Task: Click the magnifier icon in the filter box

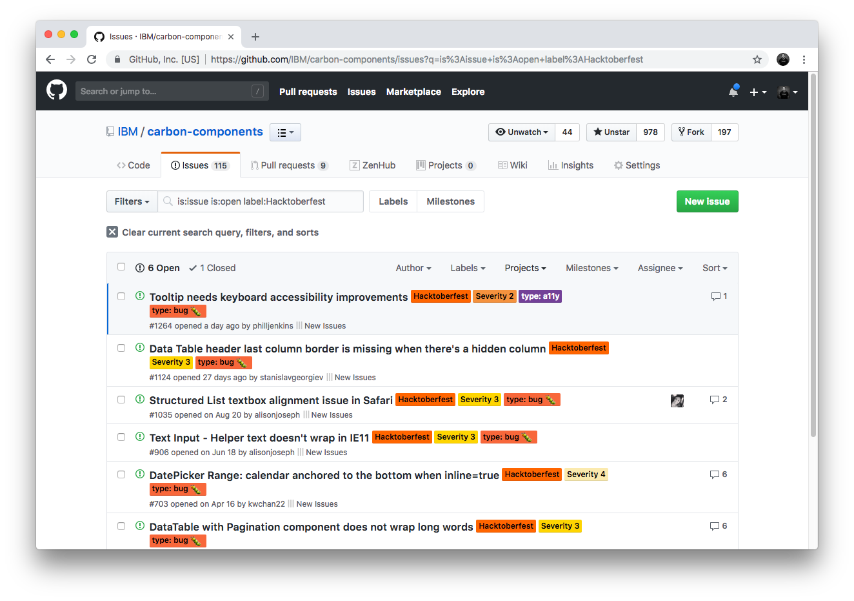Action: coord(168,201)
